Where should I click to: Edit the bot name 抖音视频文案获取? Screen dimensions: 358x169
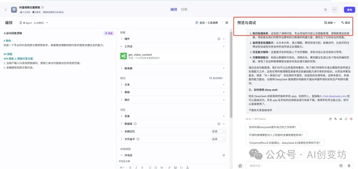[x=43, y=8]
